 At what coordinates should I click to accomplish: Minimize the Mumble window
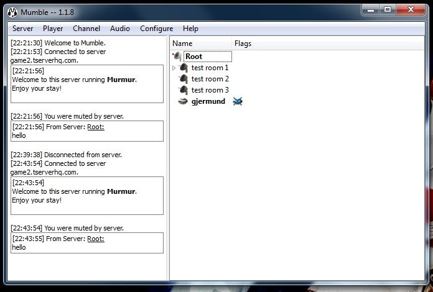371,10
